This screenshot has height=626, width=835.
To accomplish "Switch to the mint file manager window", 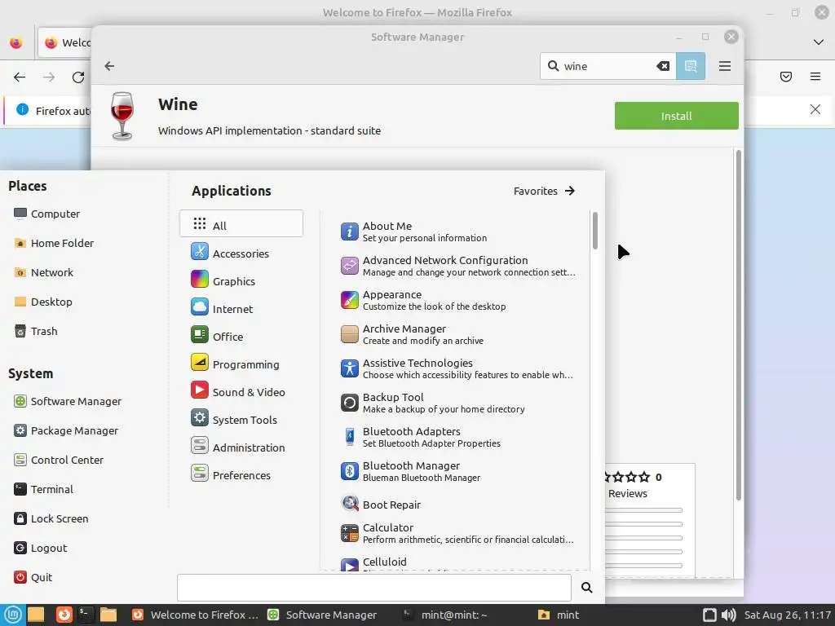I will coord(558,615).
